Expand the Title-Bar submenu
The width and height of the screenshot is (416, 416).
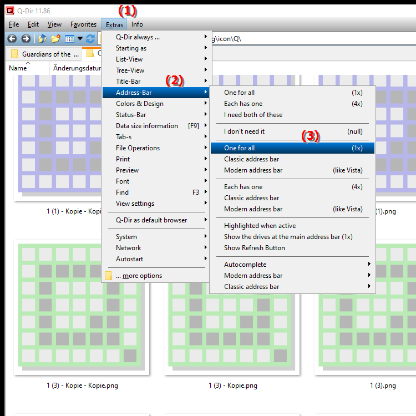point(157,82)
